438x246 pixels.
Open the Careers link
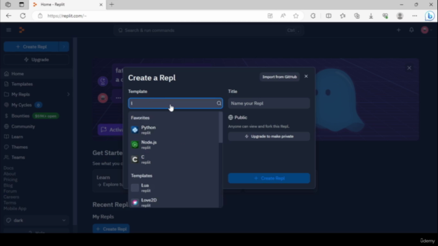pyautogui.click(x=11, y=197)
